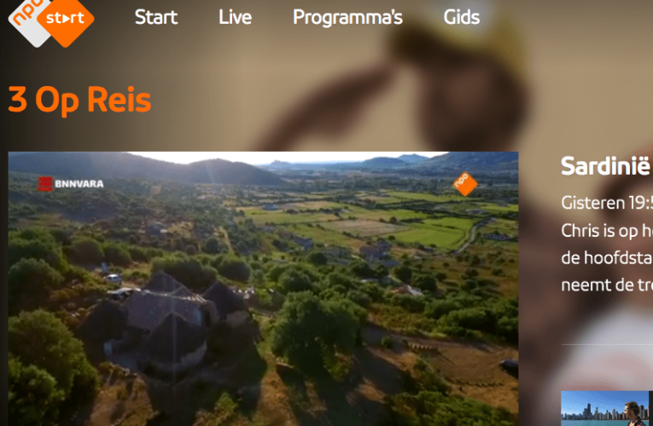
Task: Click the 'Chris is op' description line
Action: coord(607,231)
